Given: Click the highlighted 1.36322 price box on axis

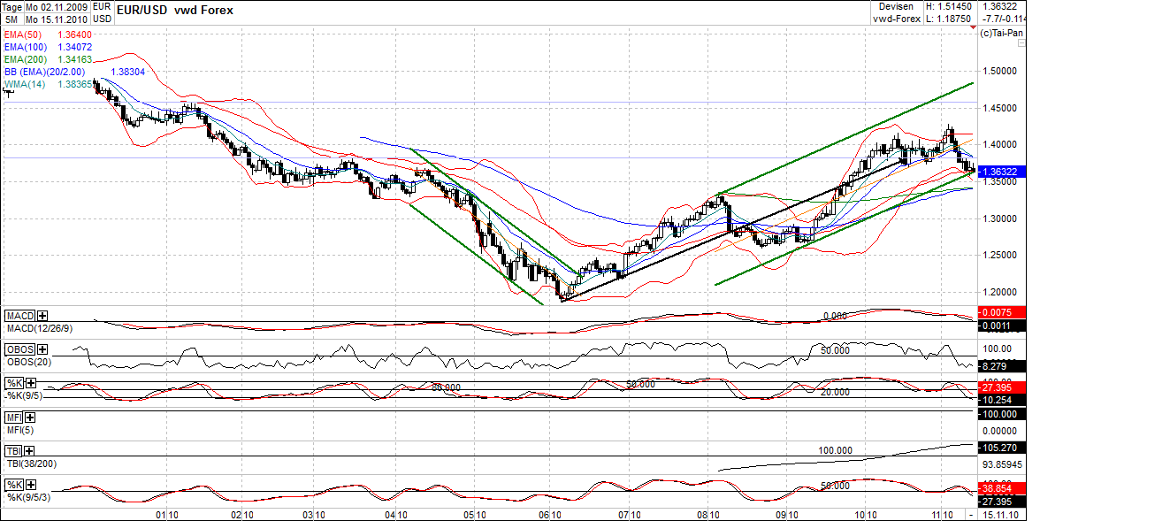Looking at the screenshot, I should pyautogui.click(x=1004, y=170).
